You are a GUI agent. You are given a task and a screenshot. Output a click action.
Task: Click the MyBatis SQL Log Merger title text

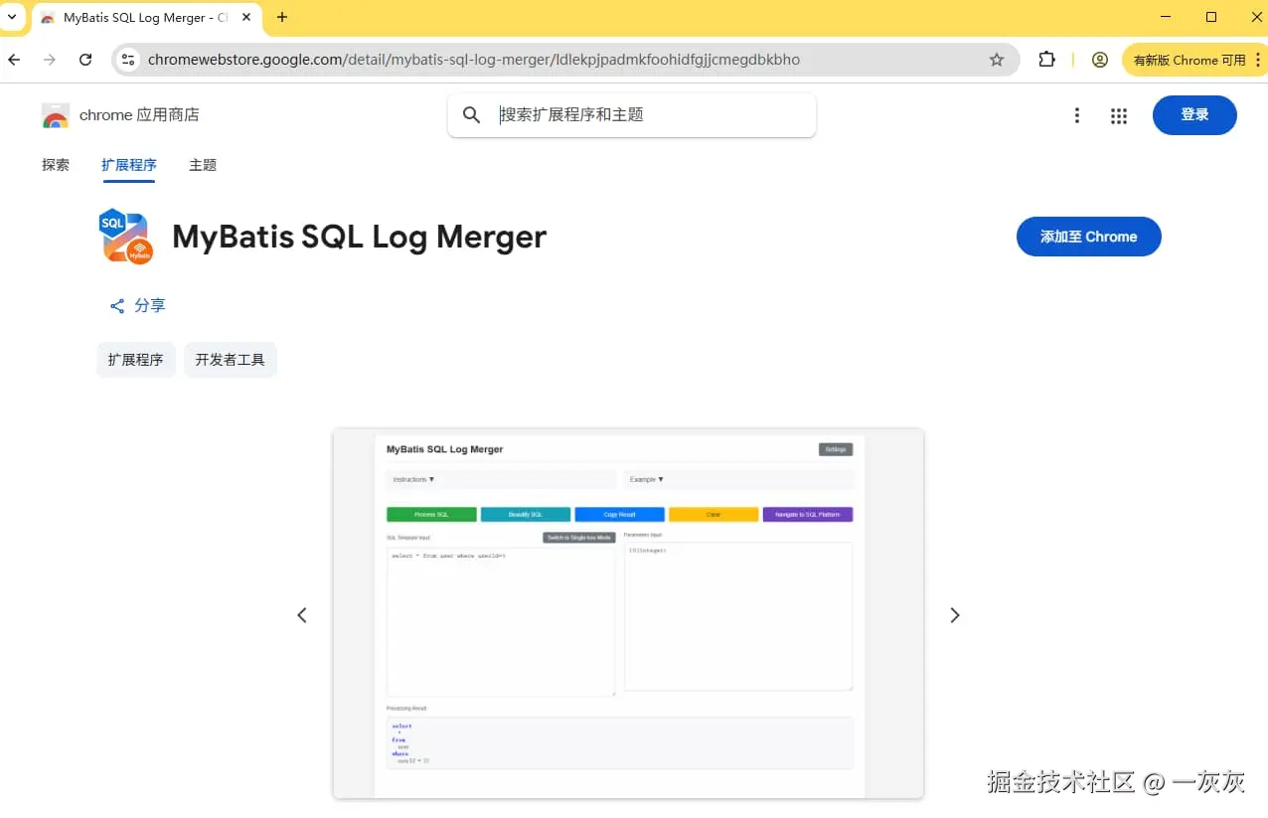click(360, 237)
